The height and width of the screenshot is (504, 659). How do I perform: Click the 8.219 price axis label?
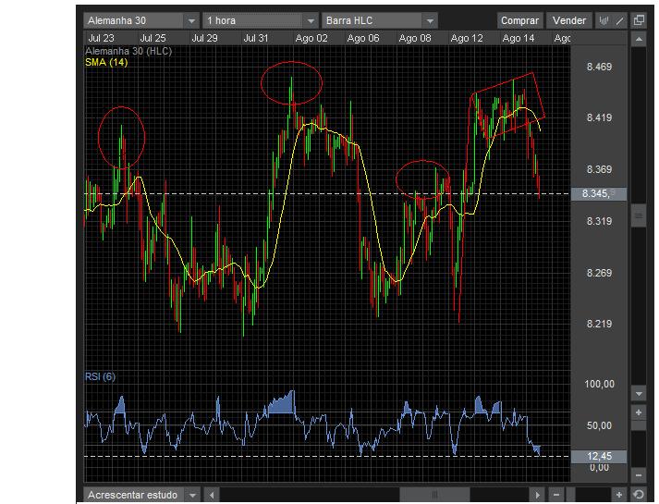[x=599, y=324]
